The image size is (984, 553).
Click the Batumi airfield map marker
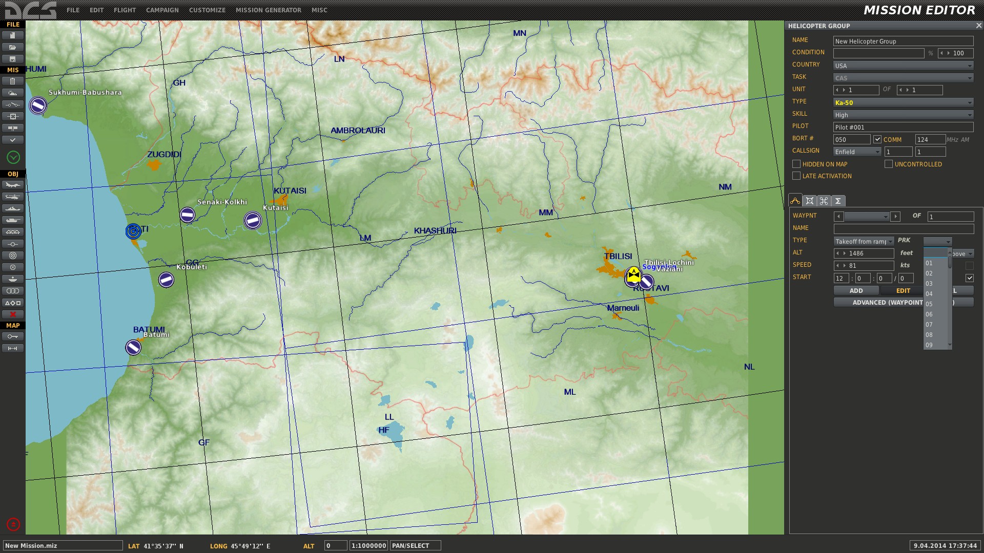tap(133, 348)
